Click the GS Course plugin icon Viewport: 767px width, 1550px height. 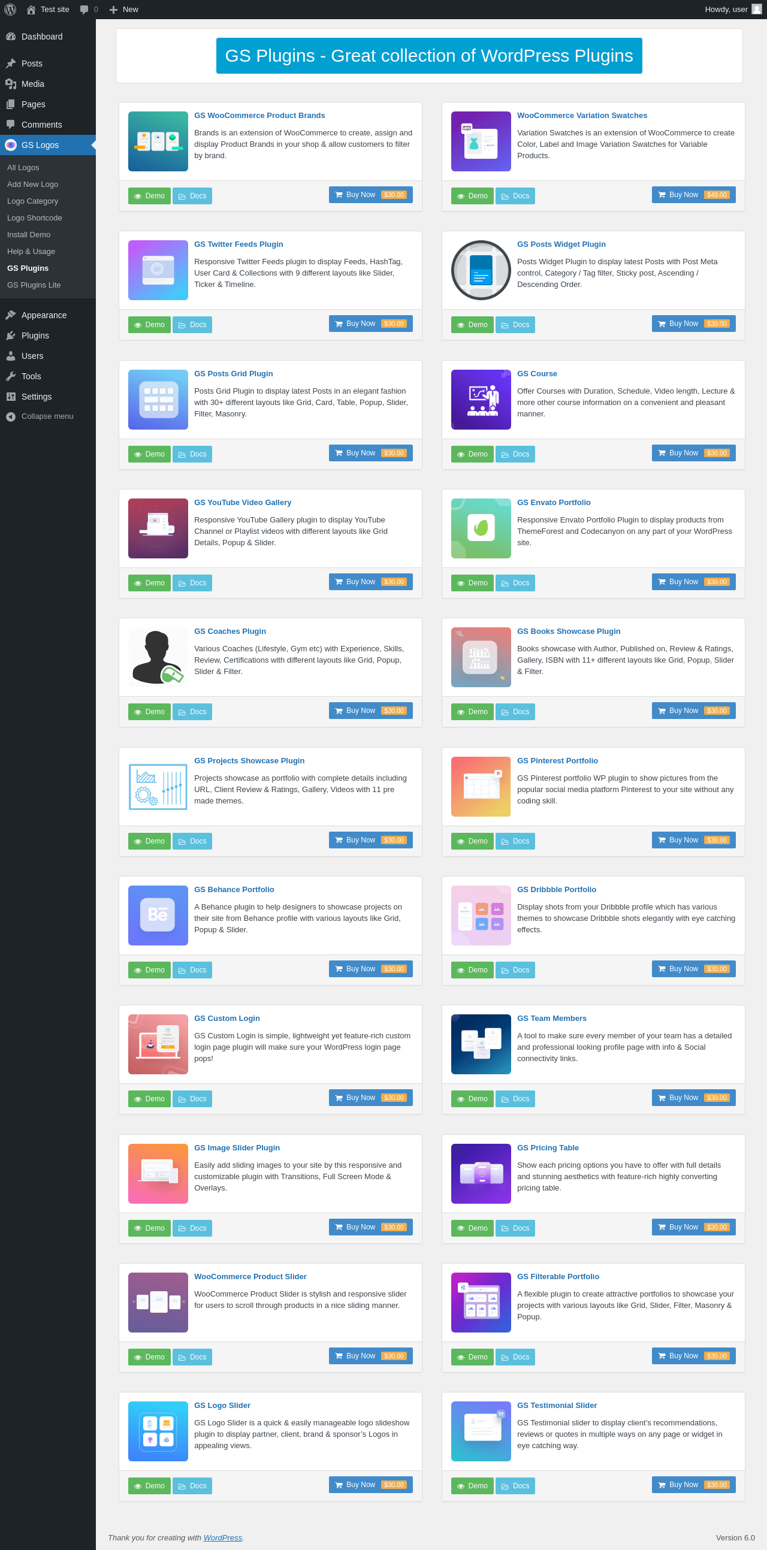click(481, 400)
